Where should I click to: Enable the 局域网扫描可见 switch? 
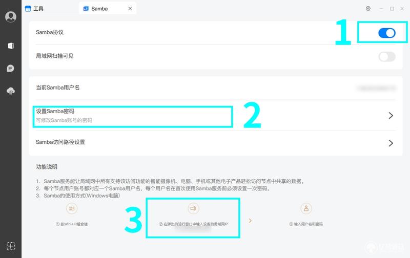coord(387,57)
